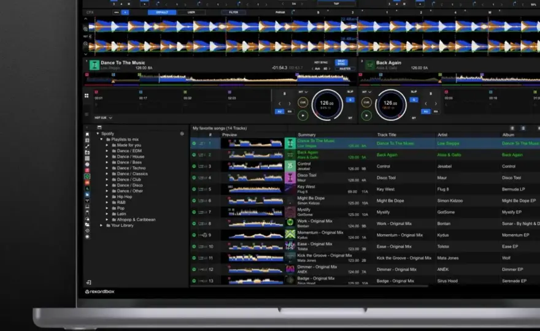Play deck 2 with green play button

(366, 116)
